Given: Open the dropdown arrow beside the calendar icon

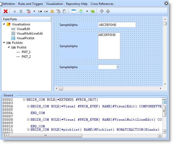Looking at the screenshot, I should pyautogui.click(x=34, y=11).
